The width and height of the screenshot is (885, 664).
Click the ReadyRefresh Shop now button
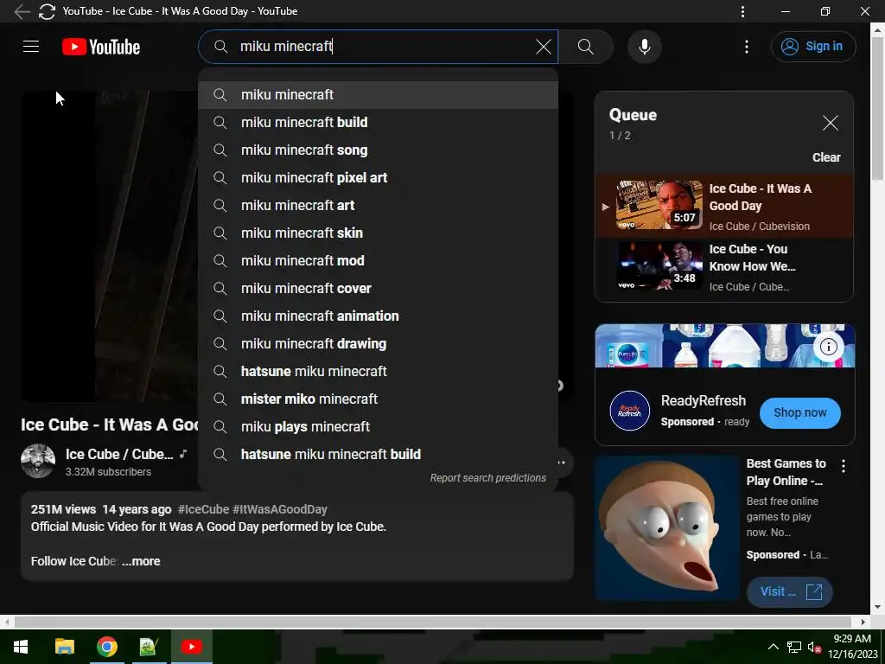799,412
